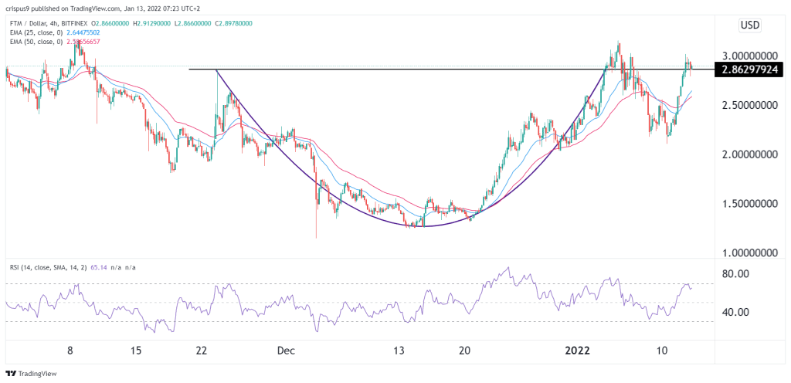Click the 20 date label on time axis
The image size is (791, 383).
click(x=464, y=351)
